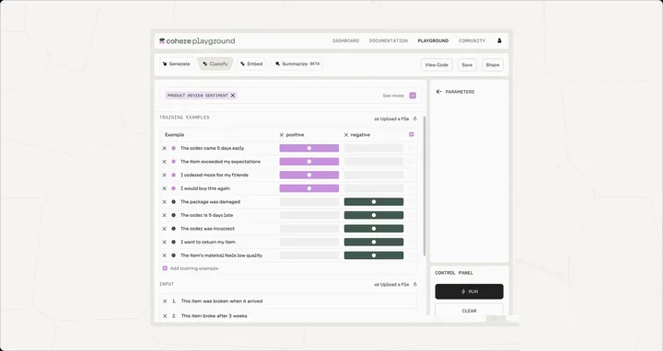The width and height of the screenshot is (663, 351).
Task: Set 'I would buy this again' to negative
Action: (373, 188)
